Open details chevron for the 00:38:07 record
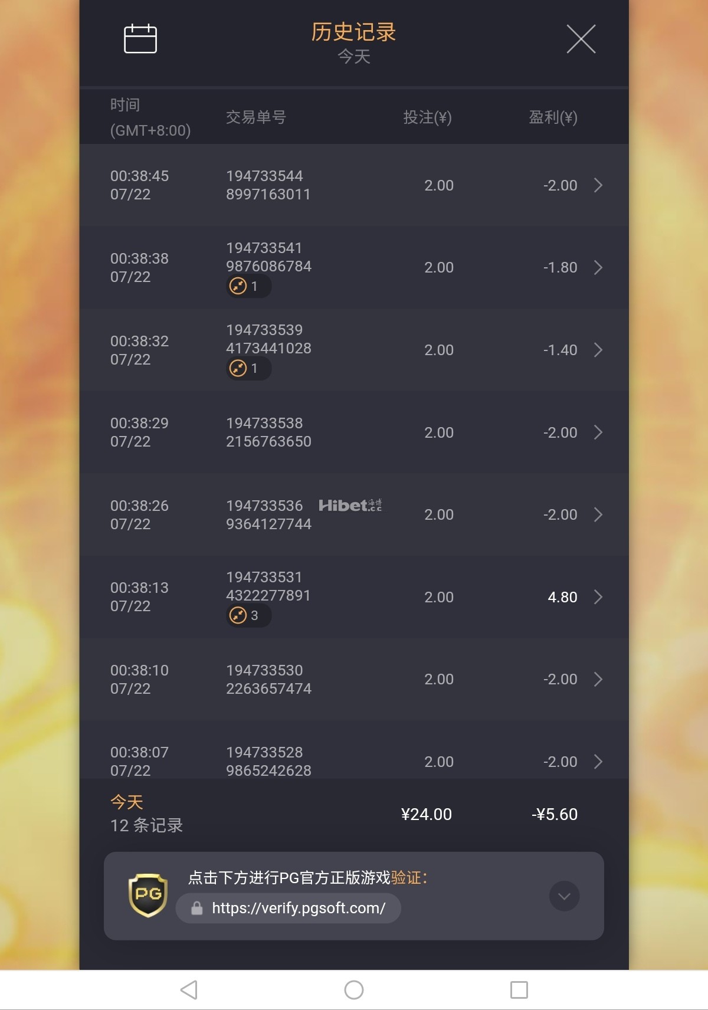Viewport: 708px width, 1010px height. tap(598, 762)
